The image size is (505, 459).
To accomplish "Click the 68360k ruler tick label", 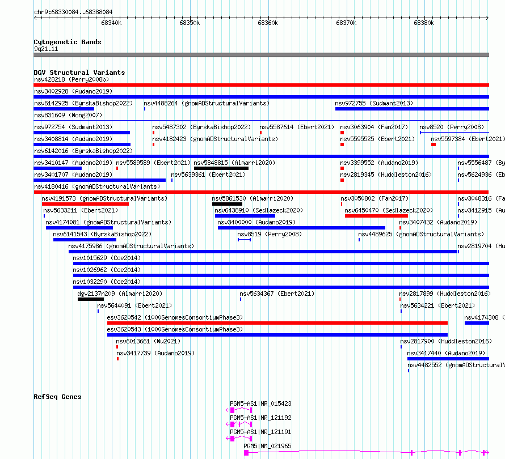I will point(268,23).
